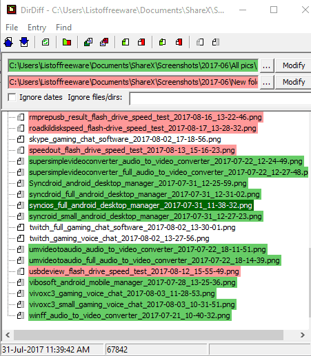Click the page icon with red right half
This screenshot has width=311, height=356.
(x=141, y=42)
